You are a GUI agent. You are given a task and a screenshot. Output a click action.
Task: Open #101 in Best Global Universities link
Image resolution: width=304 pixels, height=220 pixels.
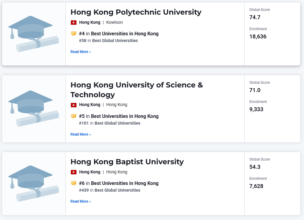coord(117,123)
